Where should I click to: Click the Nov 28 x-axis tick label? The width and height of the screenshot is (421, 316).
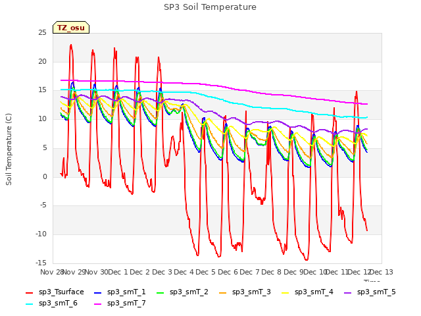pyautogui.click(x=52, y=272)
